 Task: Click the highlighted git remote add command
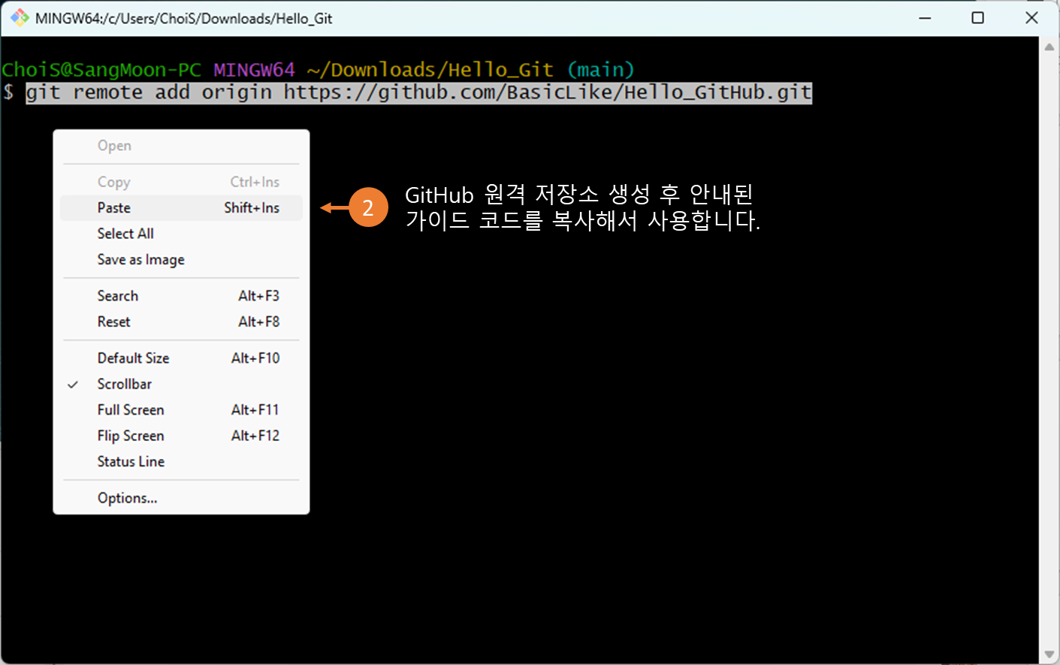tap(418, 93)
